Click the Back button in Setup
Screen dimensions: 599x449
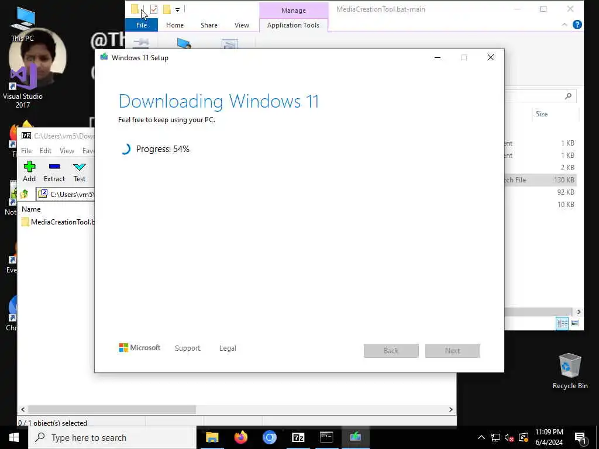[x=391, y=351]
